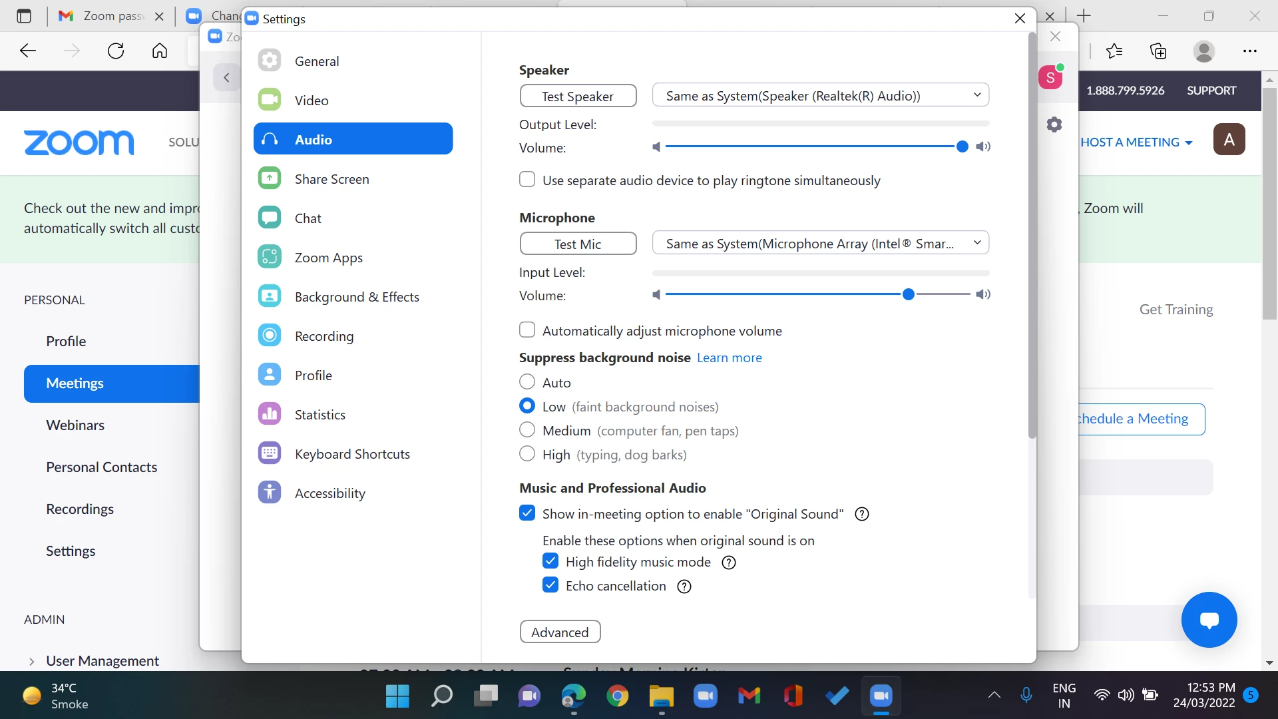Enable automatically adjust microphone volume checkbox
This screenshot has width=1278, height=719.
tap(527, 330)
